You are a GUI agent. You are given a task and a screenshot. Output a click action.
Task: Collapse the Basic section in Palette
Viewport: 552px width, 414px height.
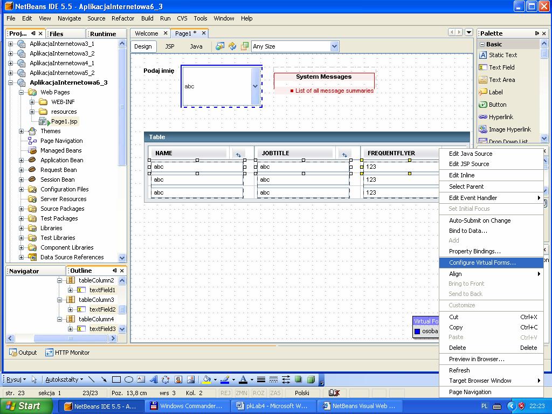click(482, 44)
